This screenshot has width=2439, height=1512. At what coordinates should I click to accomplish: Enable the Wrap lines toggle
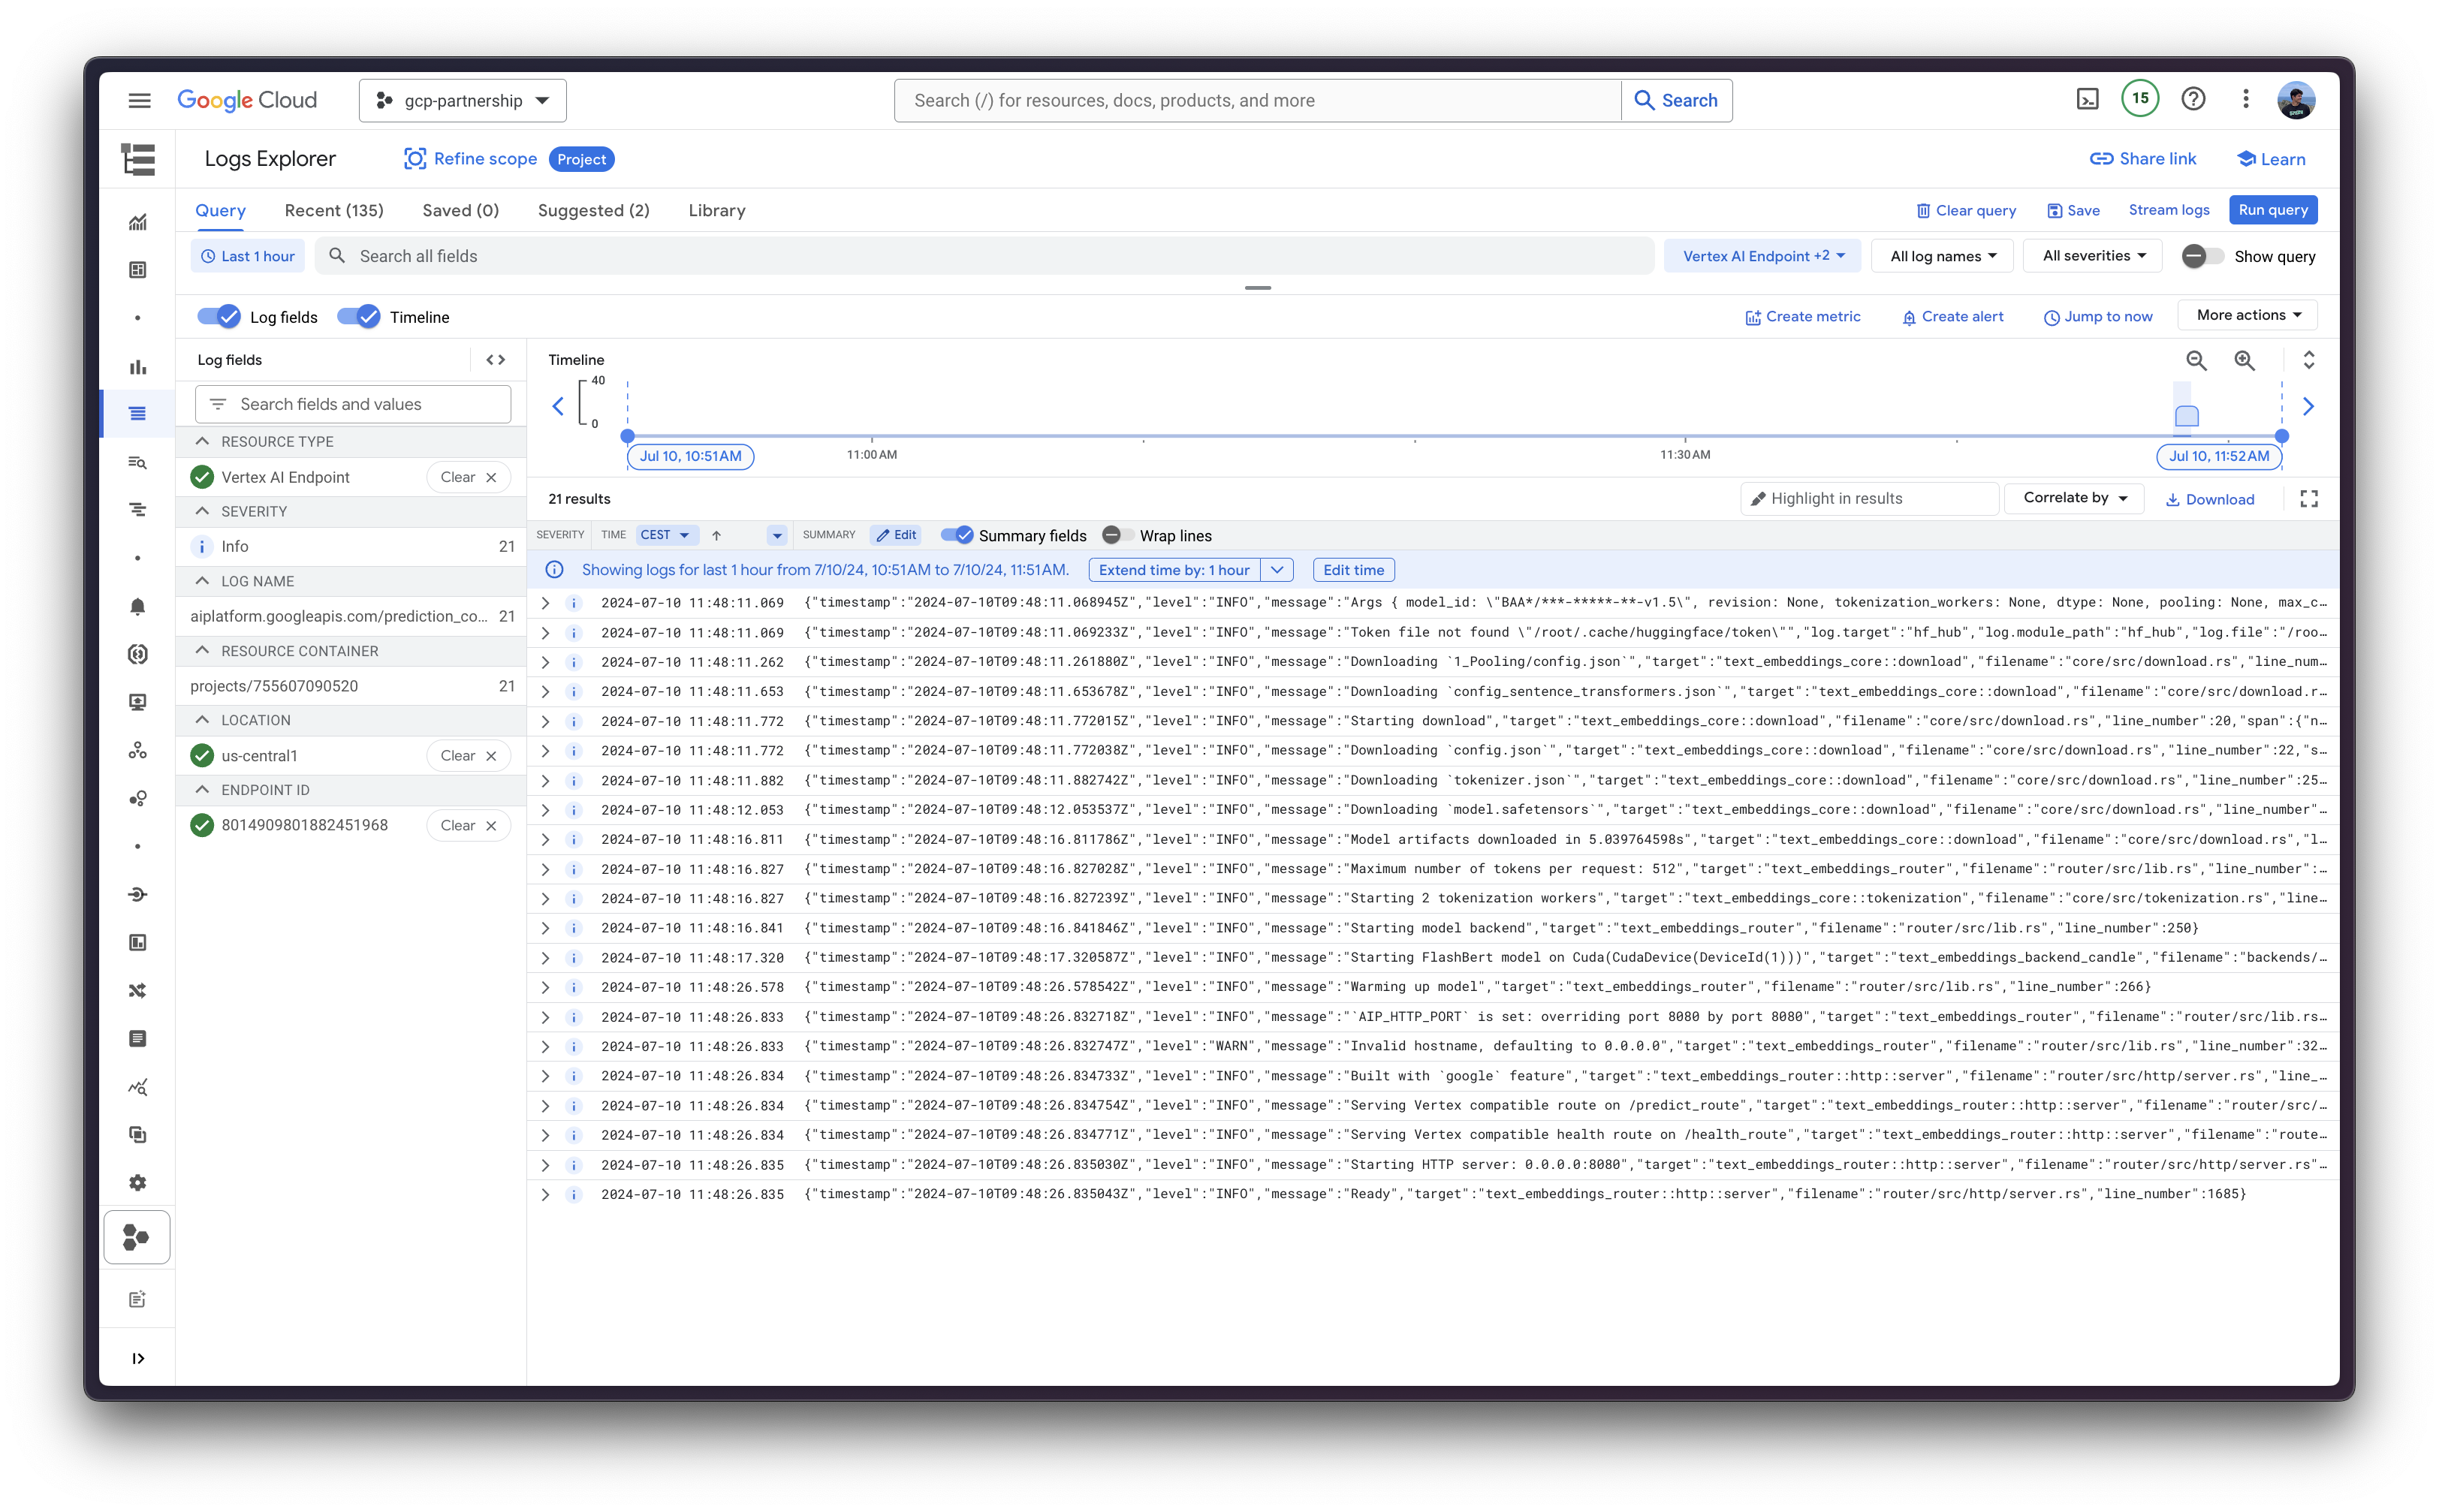(1117, 535)
